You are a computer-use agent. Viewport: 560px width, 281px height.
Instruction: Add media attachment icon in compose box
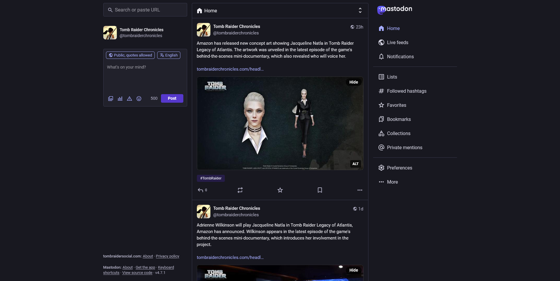pyautogui.click(x=111, y=99)
